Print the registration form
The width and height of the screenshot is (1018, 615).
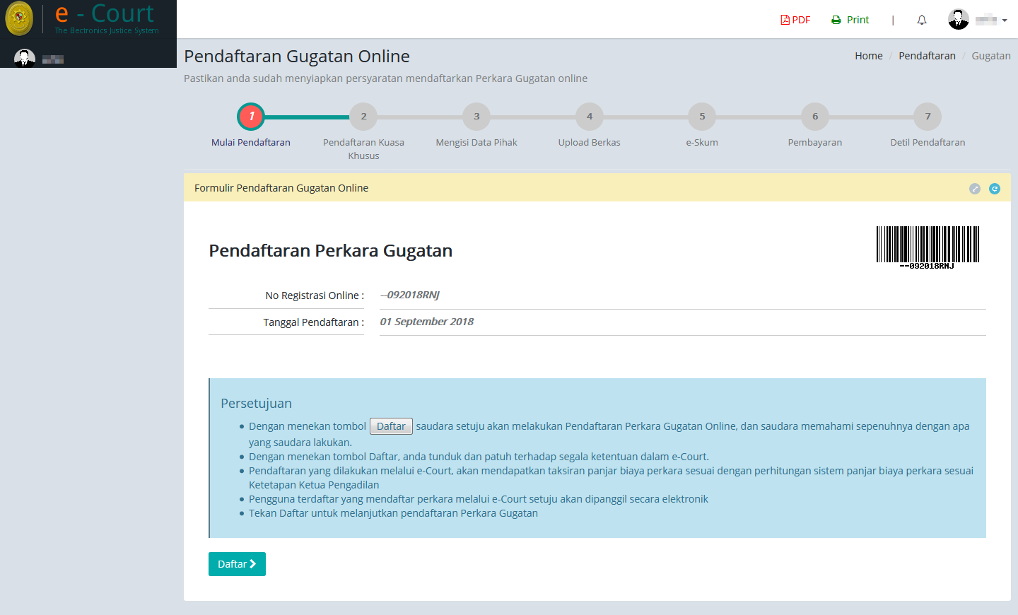click(x=850, y=20)
